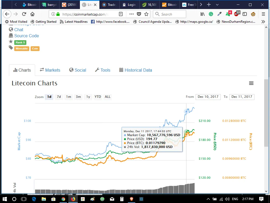The width and height of the screenshot is (270, 203).
Task: Click the Firefox Search box
Action: 170,14
